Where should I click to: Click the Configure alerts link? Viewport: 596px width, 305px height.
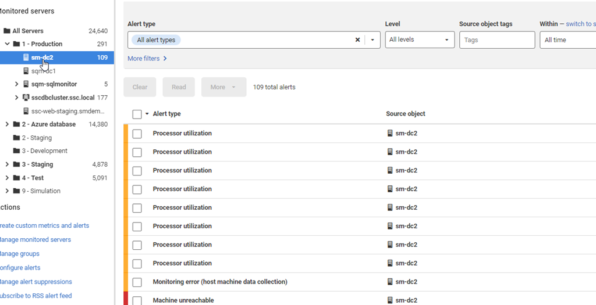point(20,268)
